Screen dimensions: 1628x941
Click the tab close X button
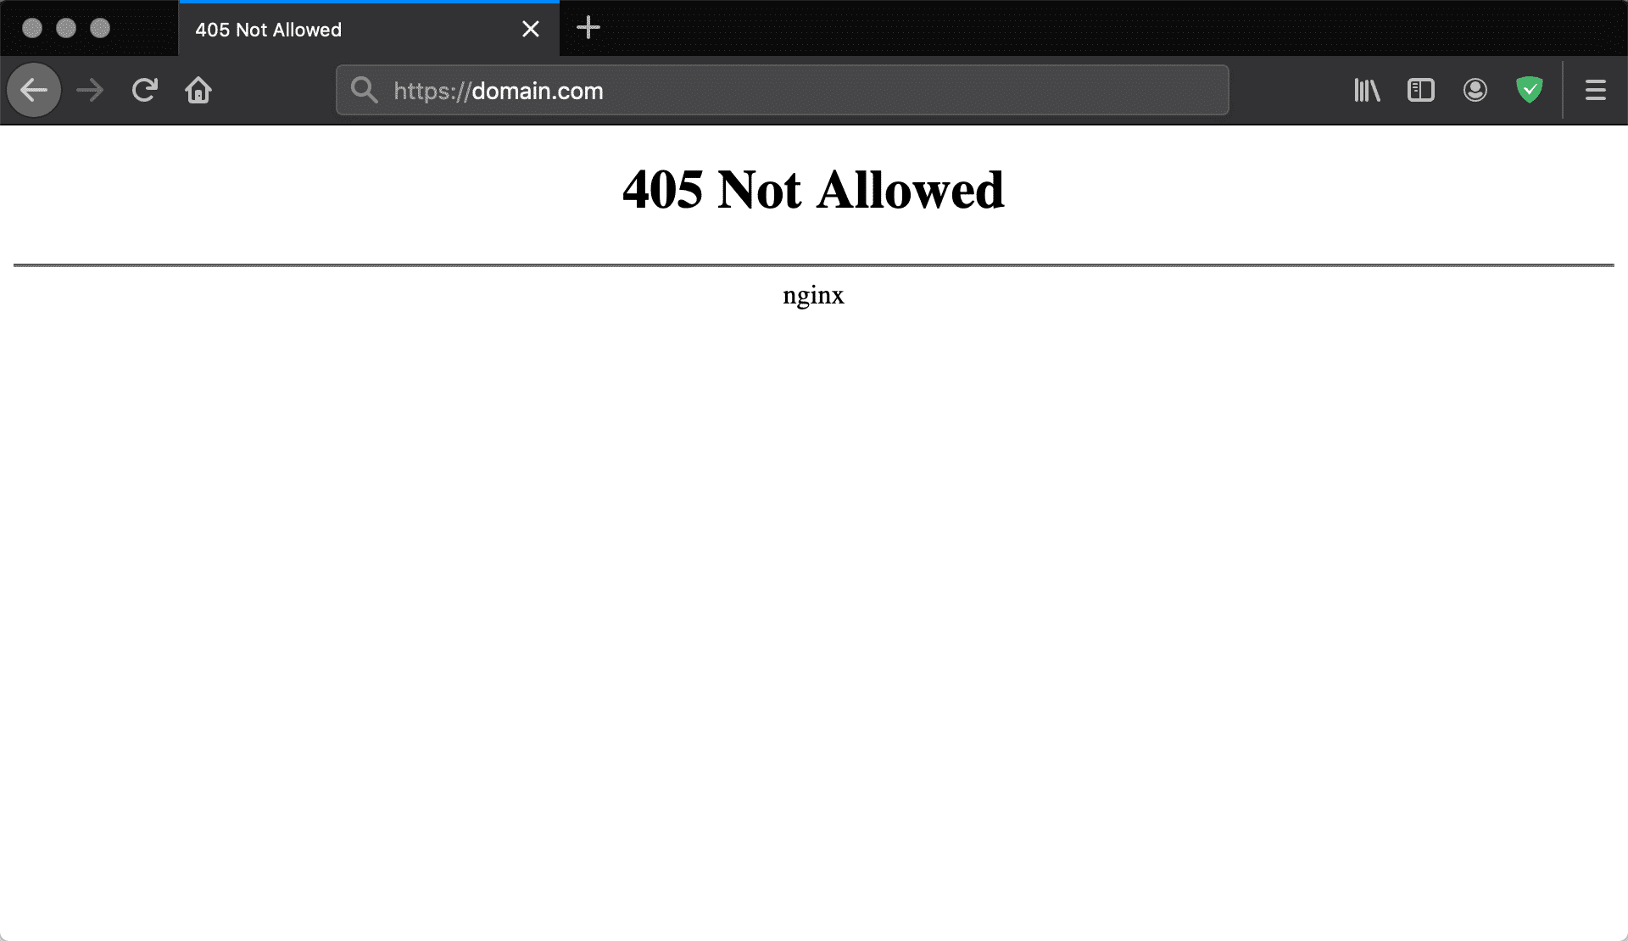pos(531,28)
